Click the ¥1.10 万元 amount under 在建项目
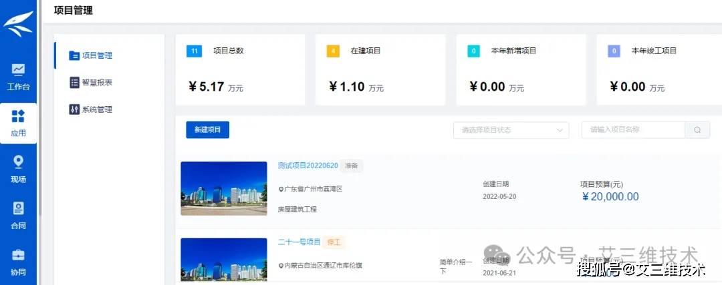Screen dimensions: 722x285 tap(356, 87)
